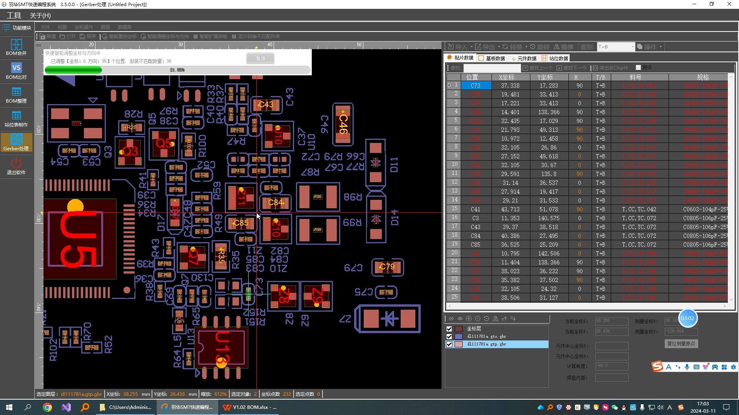739x415 pixels.
Task: Open the Windows Start menu
Action: (x=9, y=407)
